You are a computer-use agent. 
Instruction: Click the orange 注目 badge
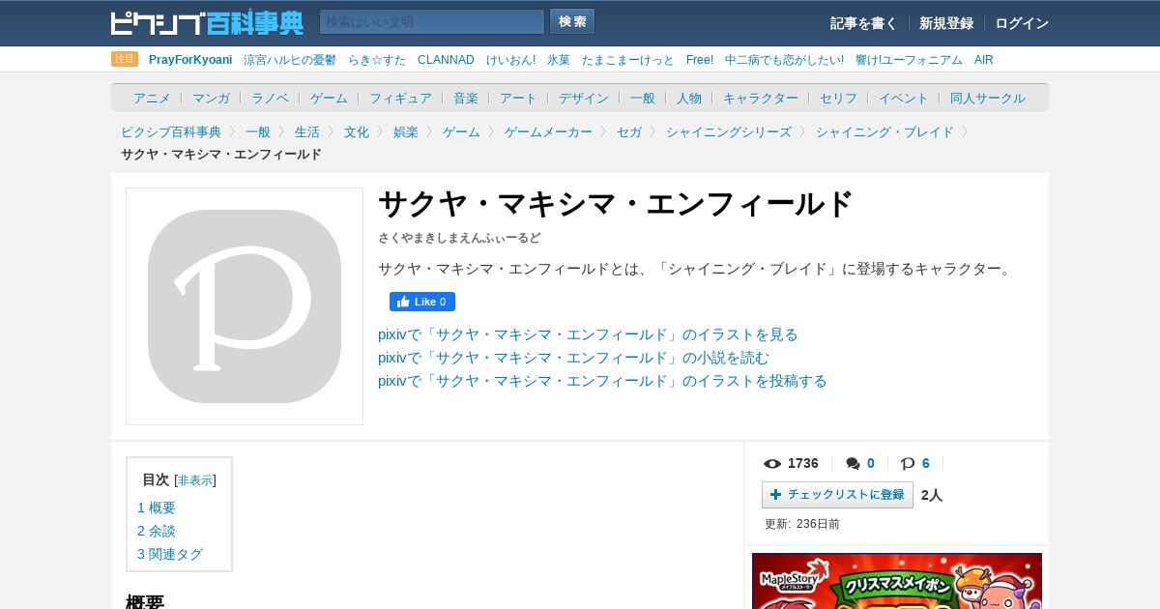tap(125, 59)
